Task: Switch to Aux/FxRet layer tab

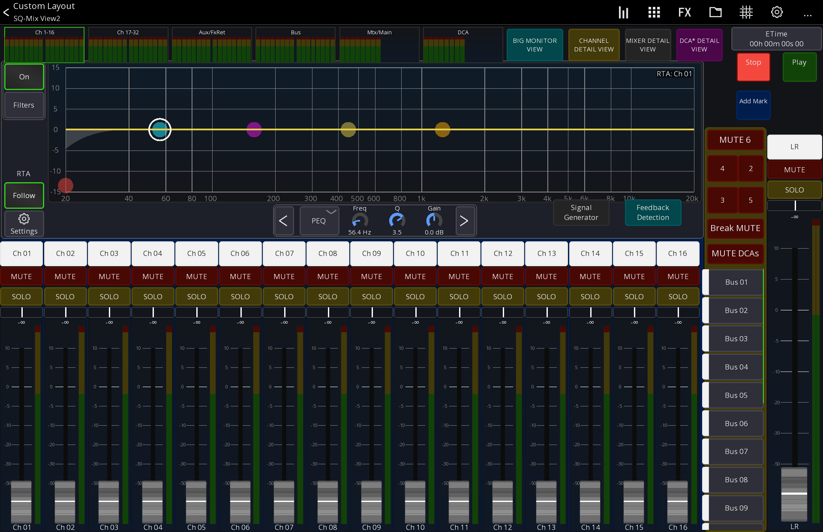Action: (212, 45)
